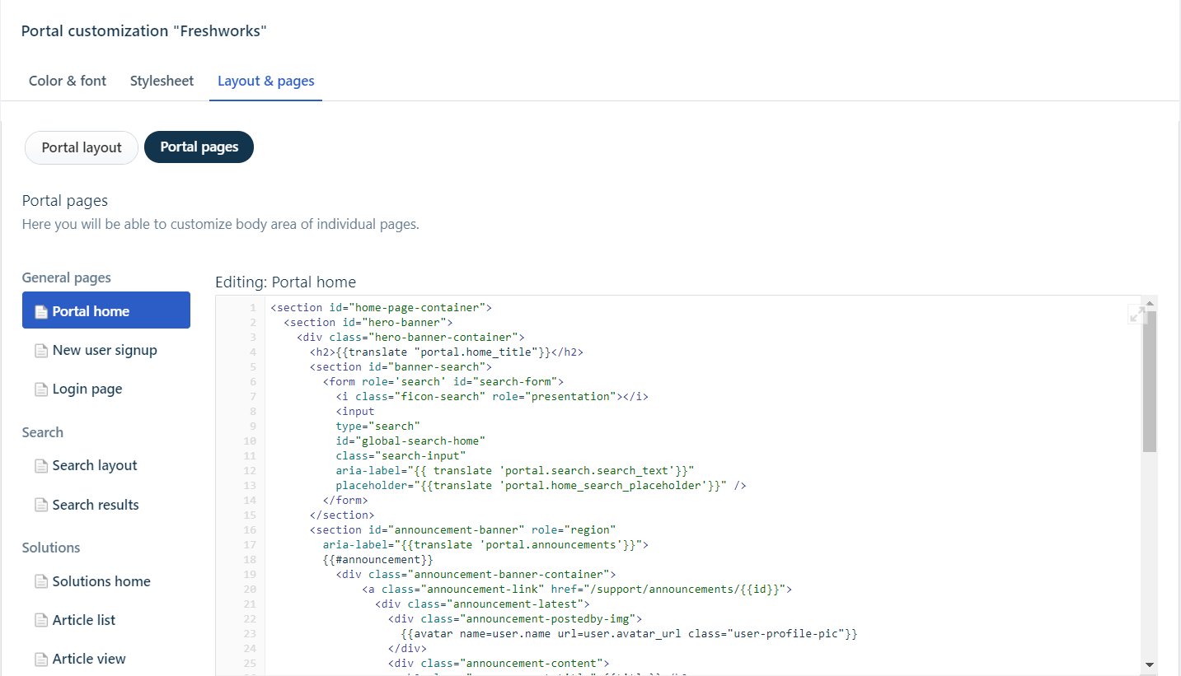
Task: Select the Portal pages pill toggle
Action: (x=199, y=147)
